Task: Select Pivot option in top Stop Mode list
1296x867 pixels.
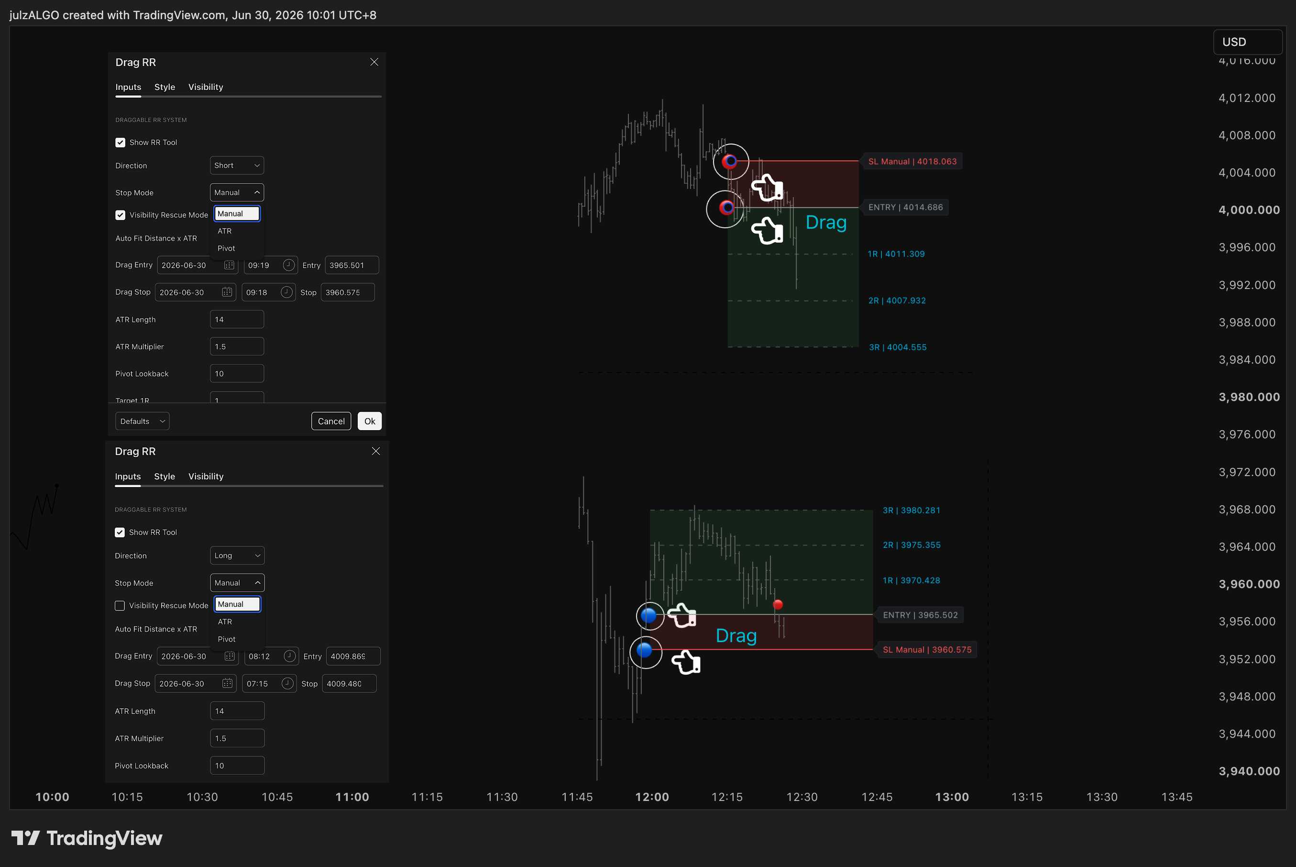Action: (x=237, y=248)
